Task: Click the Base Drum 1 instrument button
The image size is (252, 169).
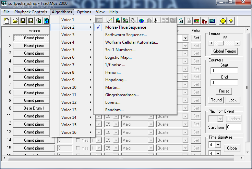Action: click(x=34, y=108)
